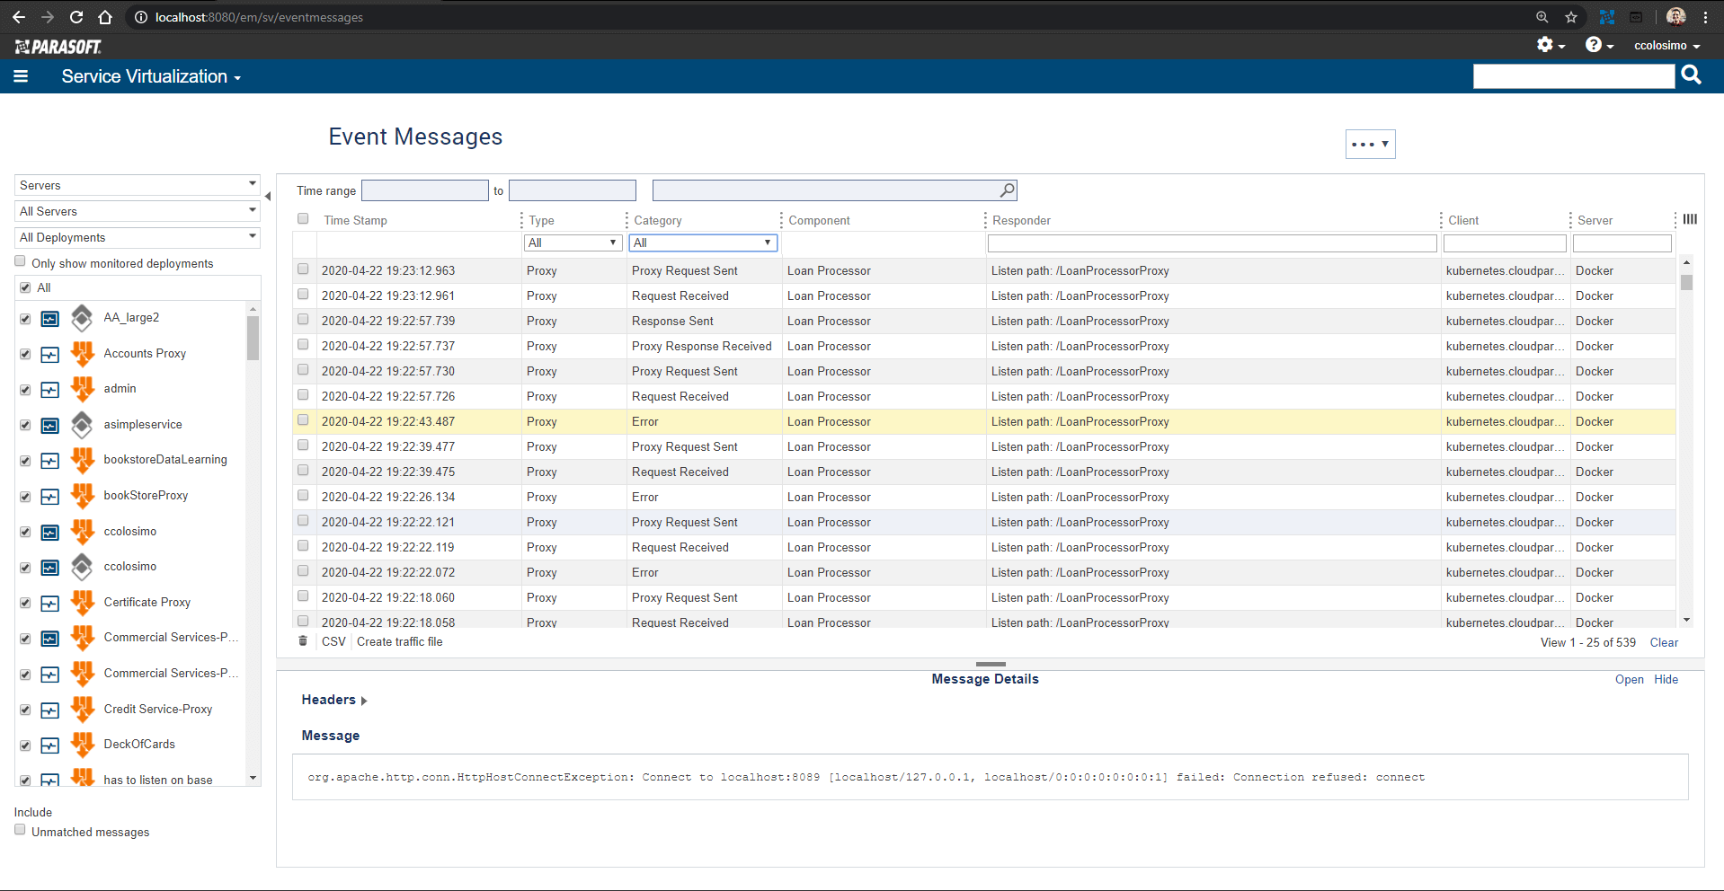The image size is (1724, 891).
Task: Click Create traffic file
Action: click(399, 641)
